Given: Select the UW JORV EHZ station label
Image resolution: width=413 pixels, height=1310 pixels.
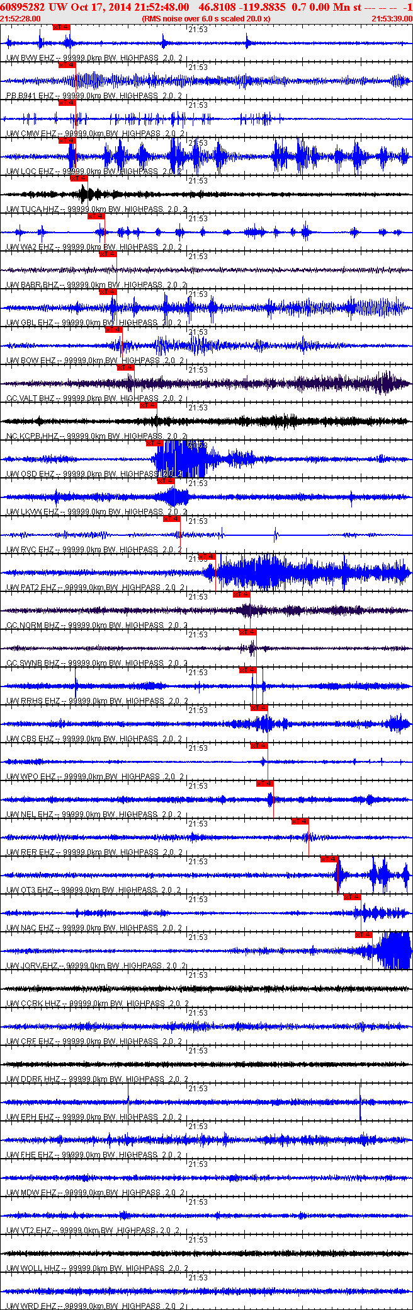Looking at the screenshot, I should (96, 966).
